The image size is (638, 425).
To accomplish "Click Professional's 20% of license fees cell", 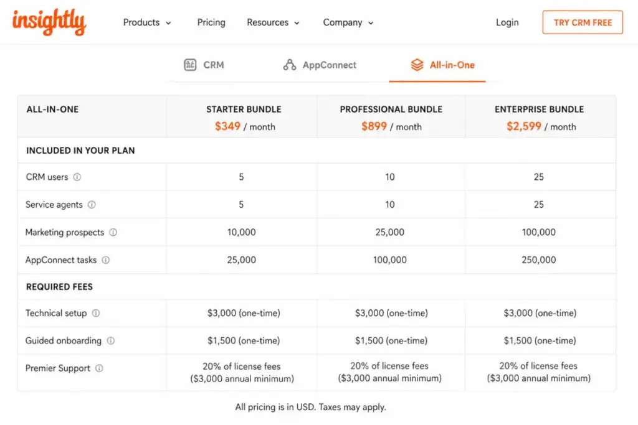I will pyautogui.click(x=390, y=371).
